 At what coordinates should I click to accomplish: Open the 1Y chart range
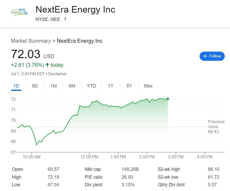pyautogui.click(x=111, y=86)
